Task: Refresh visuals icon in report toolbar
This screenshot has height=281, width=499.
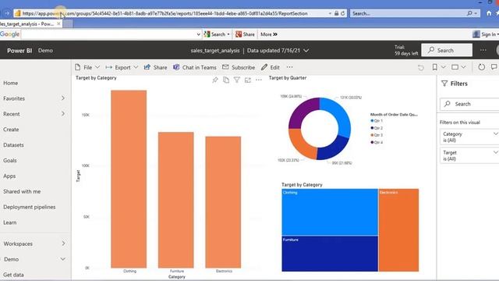Action: (x=482, y=67)
